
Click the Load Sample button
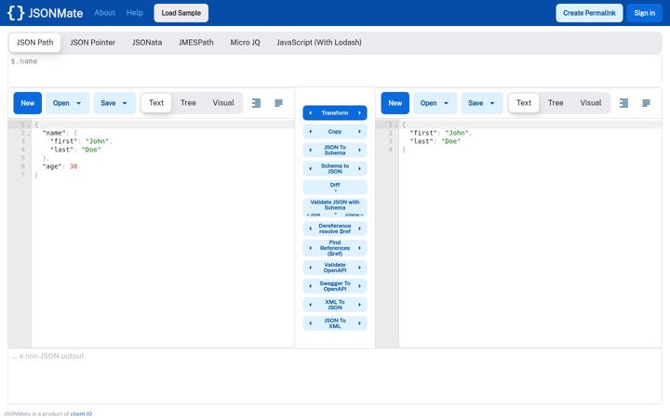tap(181, 13)
